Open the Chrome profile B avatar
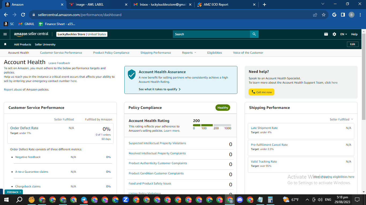Screen dimensions: 366x205 click(x=352, y=15)
